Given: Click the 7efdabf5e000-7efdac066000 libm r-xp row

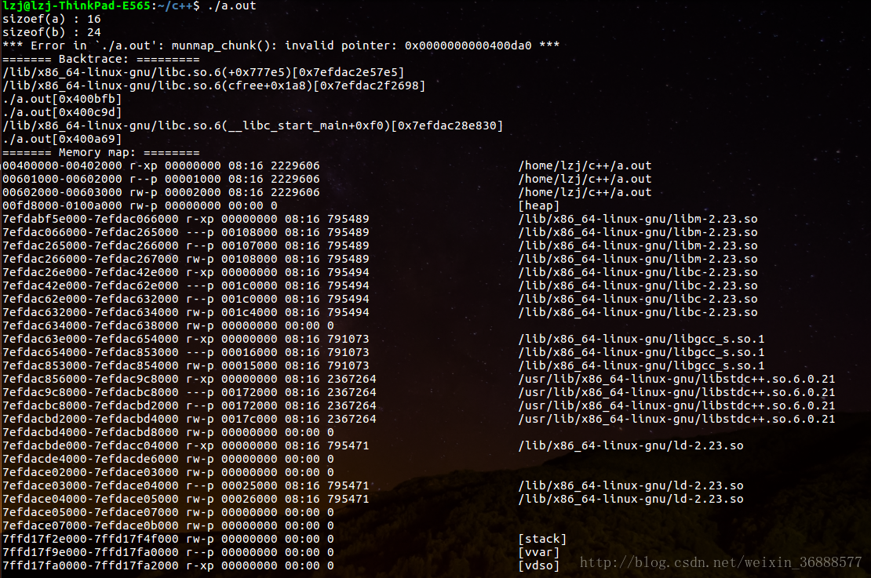Looking at the screenshot, I should [x=380, y=220].
